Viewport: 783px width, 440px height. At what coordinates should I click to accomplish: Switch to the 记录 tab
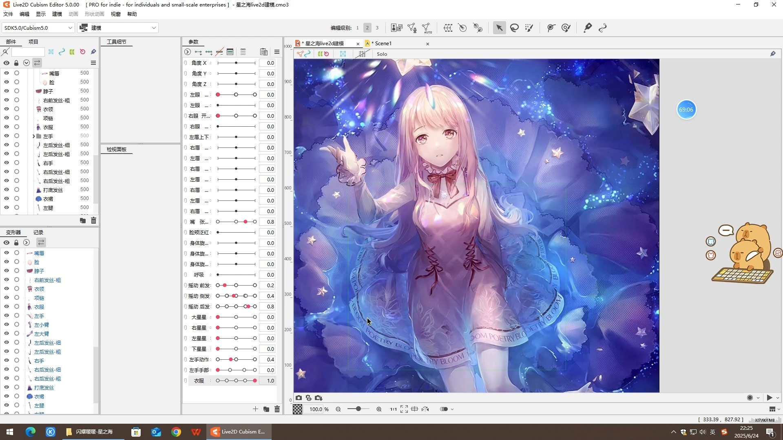pos(38,232)
